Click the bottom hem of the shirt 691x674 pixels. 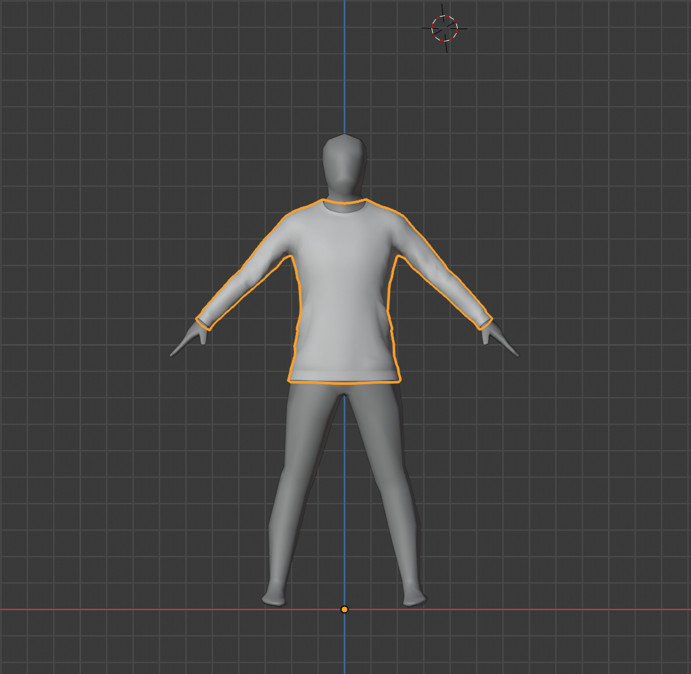point(344,377)
